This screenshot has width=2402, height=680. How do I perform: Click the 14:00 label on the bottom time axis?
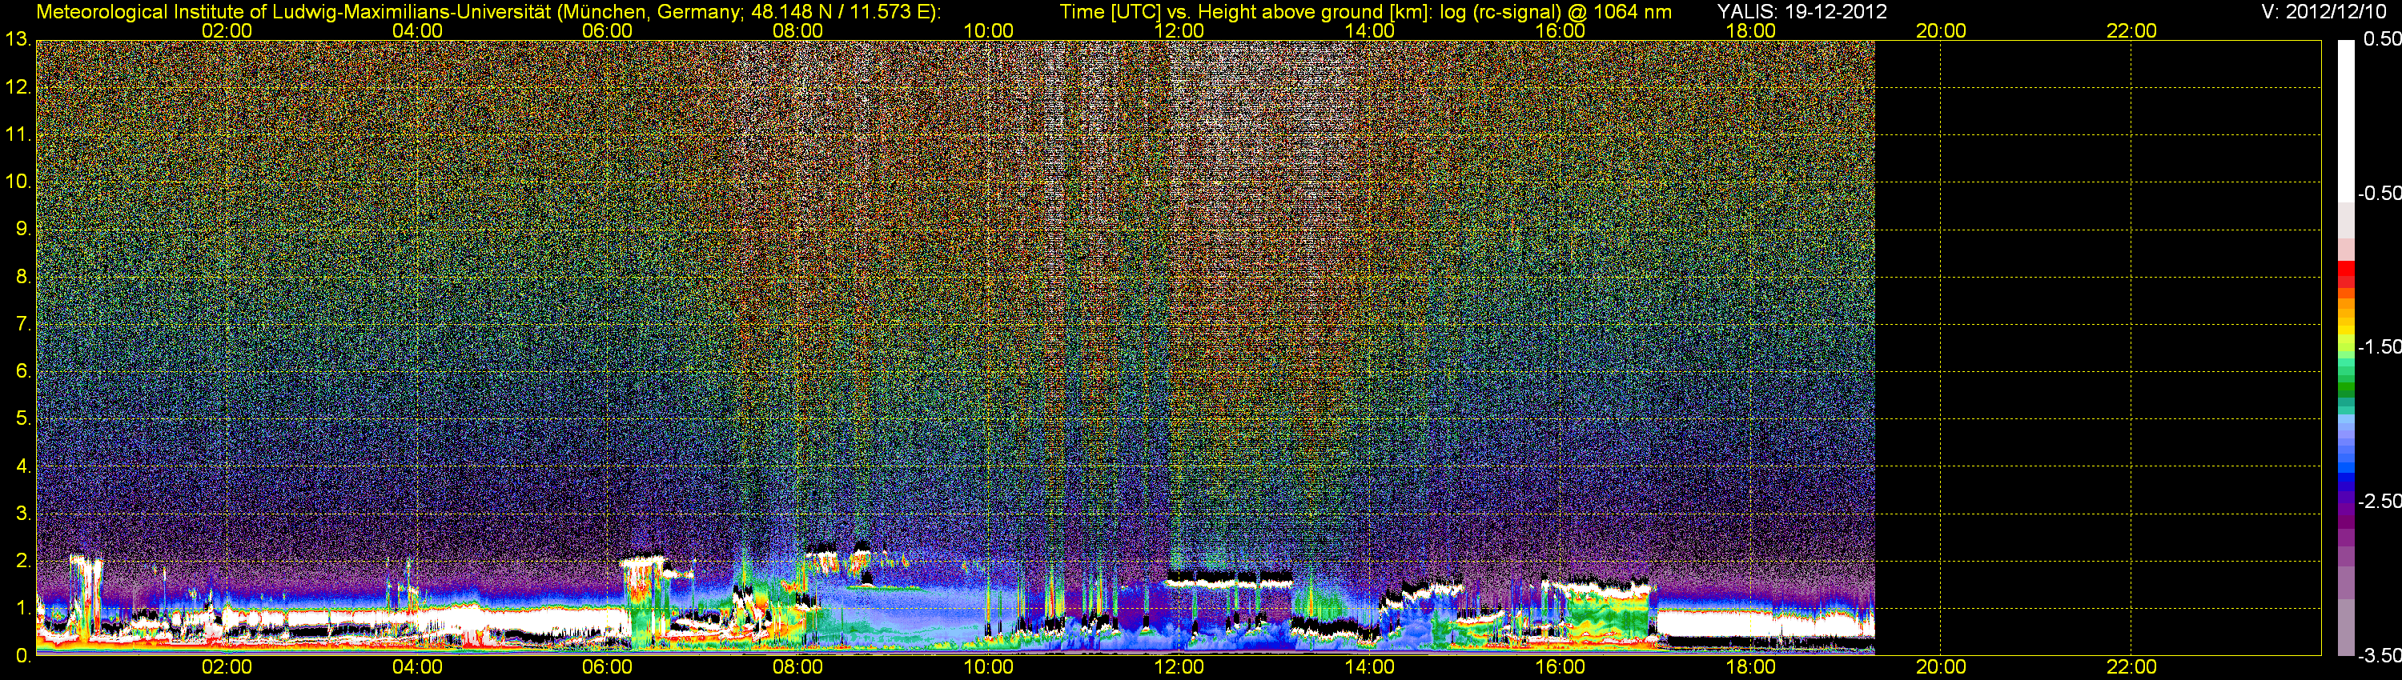1369,667
